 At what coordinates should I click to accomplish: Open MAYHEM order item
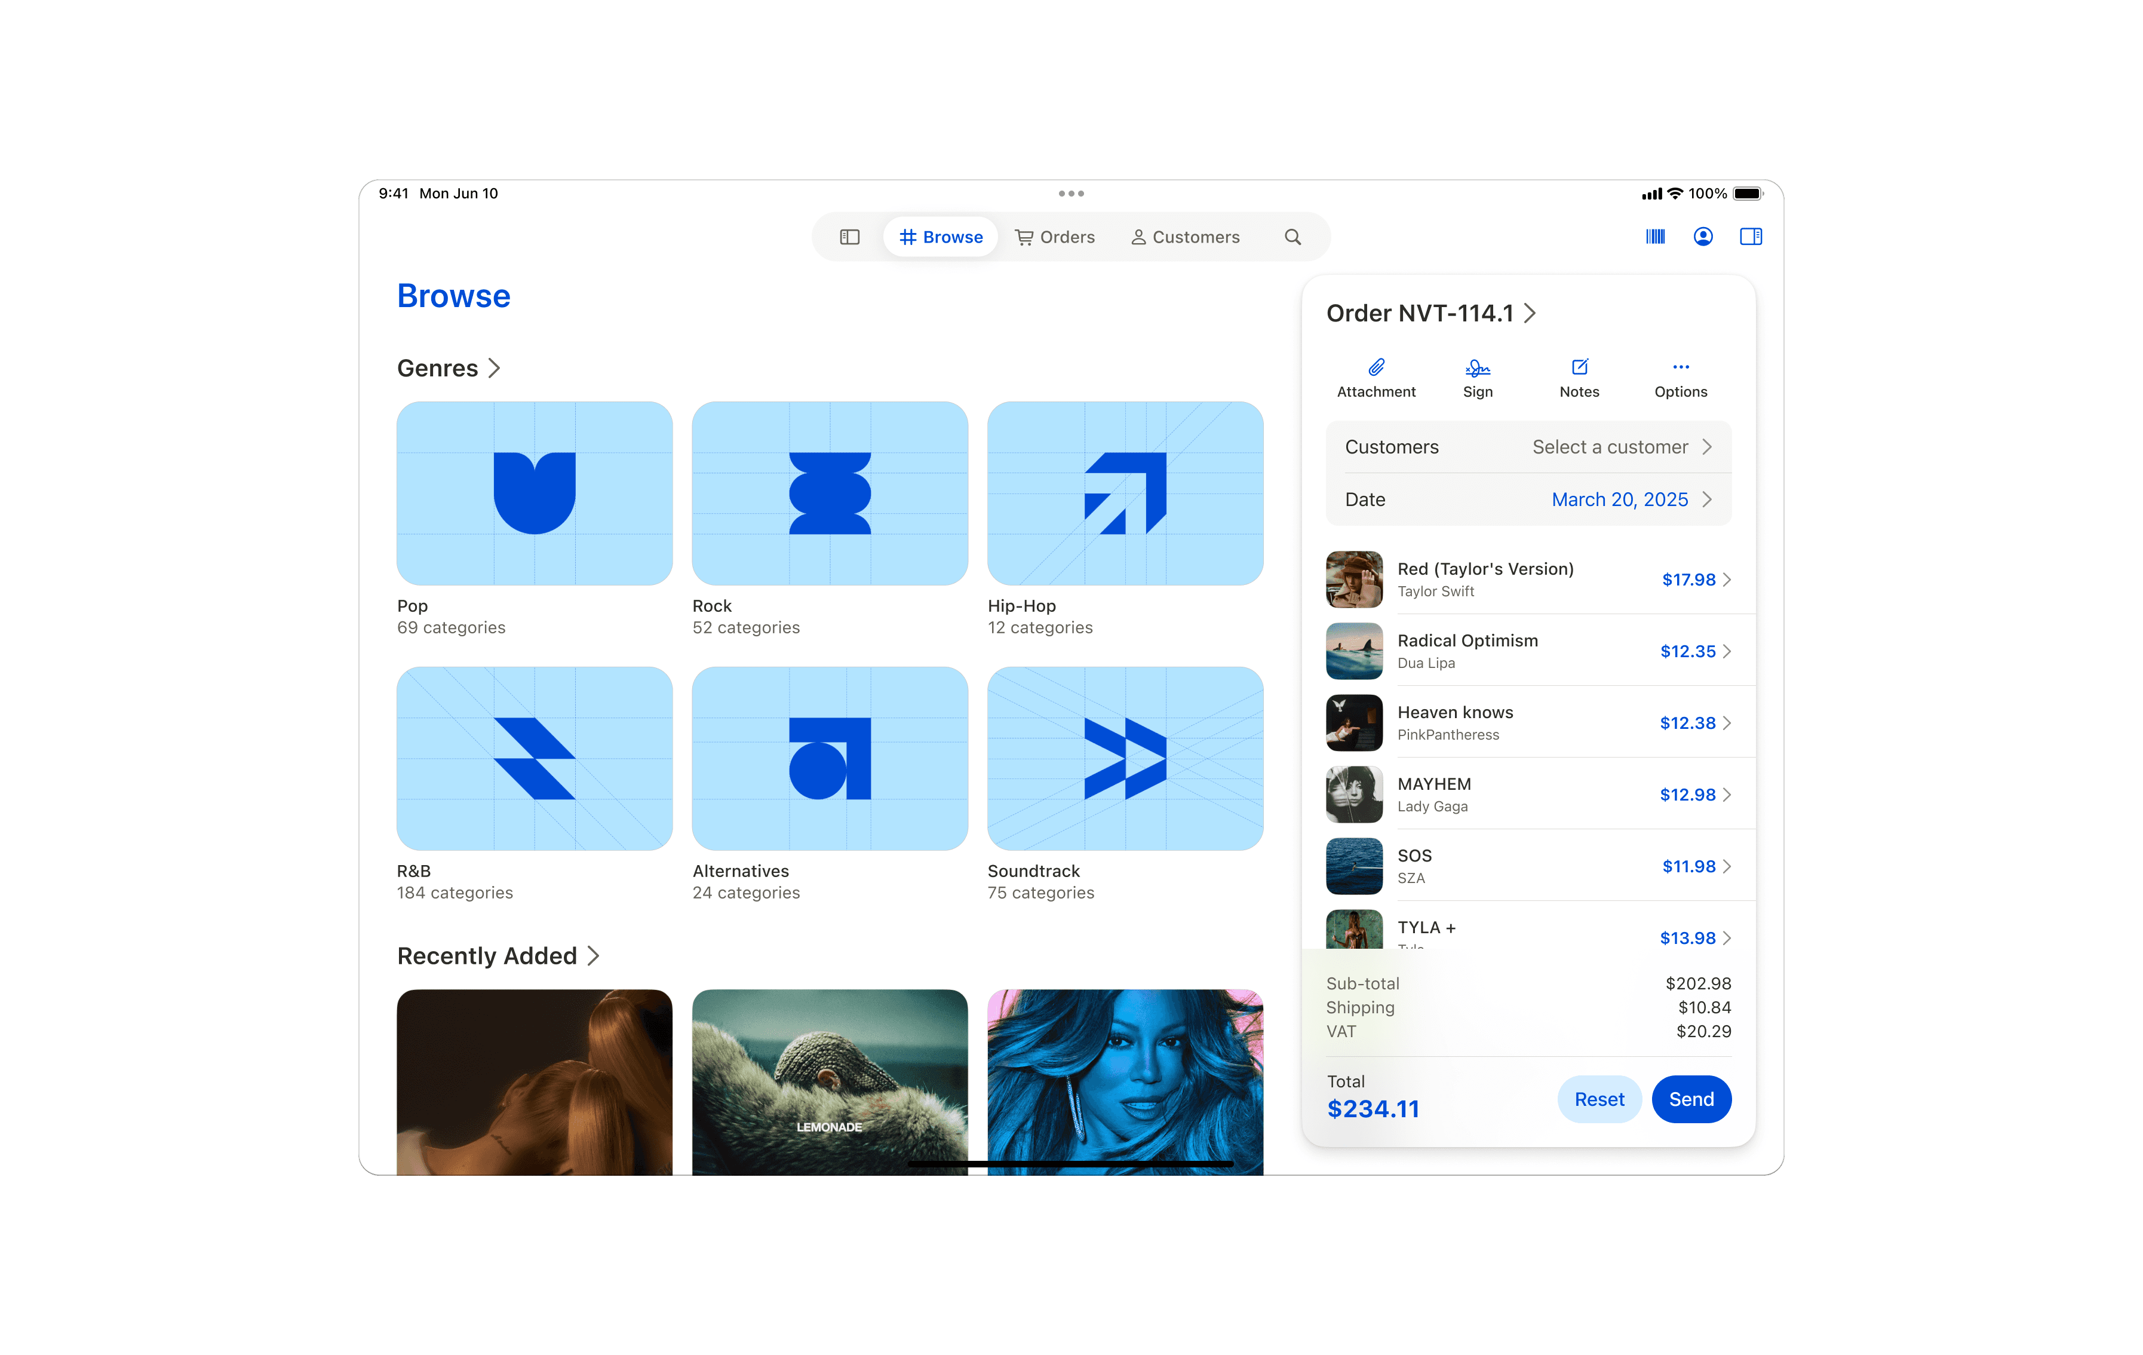(1528, 794)
